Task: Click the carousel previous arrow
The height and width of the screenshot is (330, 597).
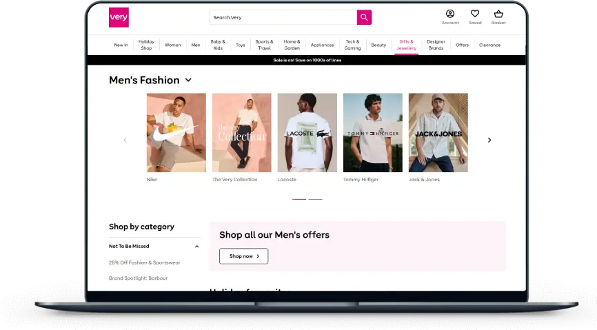Action: 125,140
